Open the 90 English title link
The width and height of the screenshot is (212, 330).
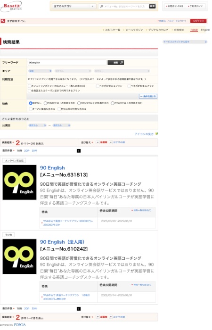52,168
